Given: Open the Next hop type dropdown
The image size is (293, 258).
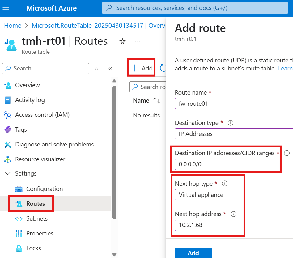Looking at the screenshot, I should [234, 195].
